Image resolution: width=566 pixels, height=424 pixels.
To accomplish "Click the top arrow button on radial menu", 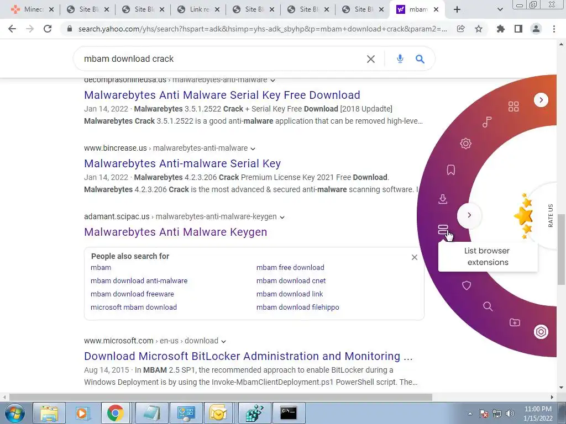I will coord(541,100).
